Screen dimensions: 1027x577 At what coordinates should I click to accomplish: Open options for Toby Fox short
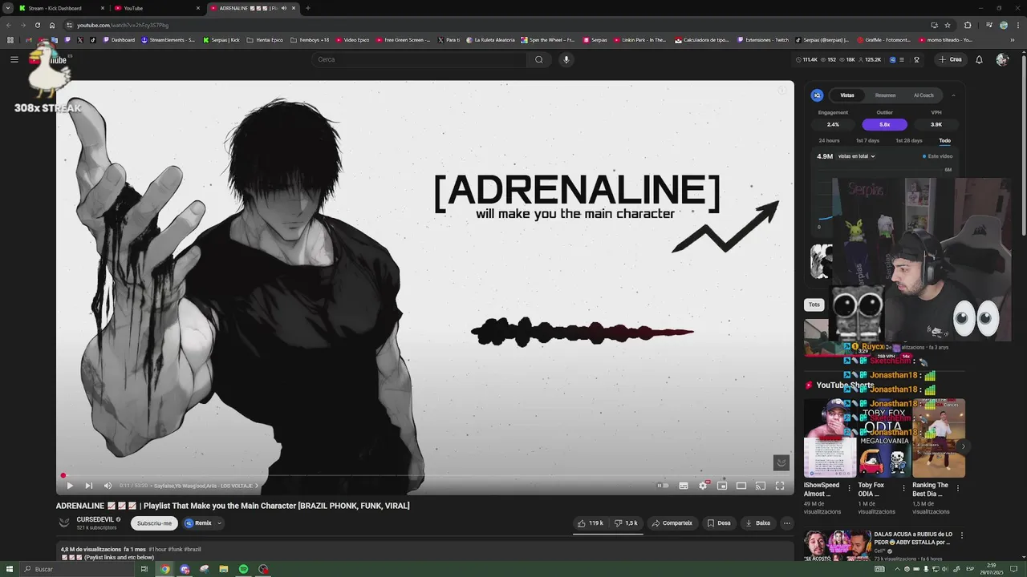tap(904, 487)
